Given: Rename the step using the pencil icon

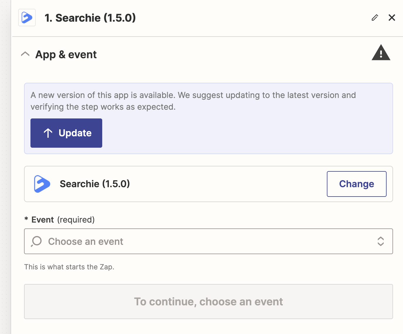Looking at the screenshot, I should pos(375,18).
